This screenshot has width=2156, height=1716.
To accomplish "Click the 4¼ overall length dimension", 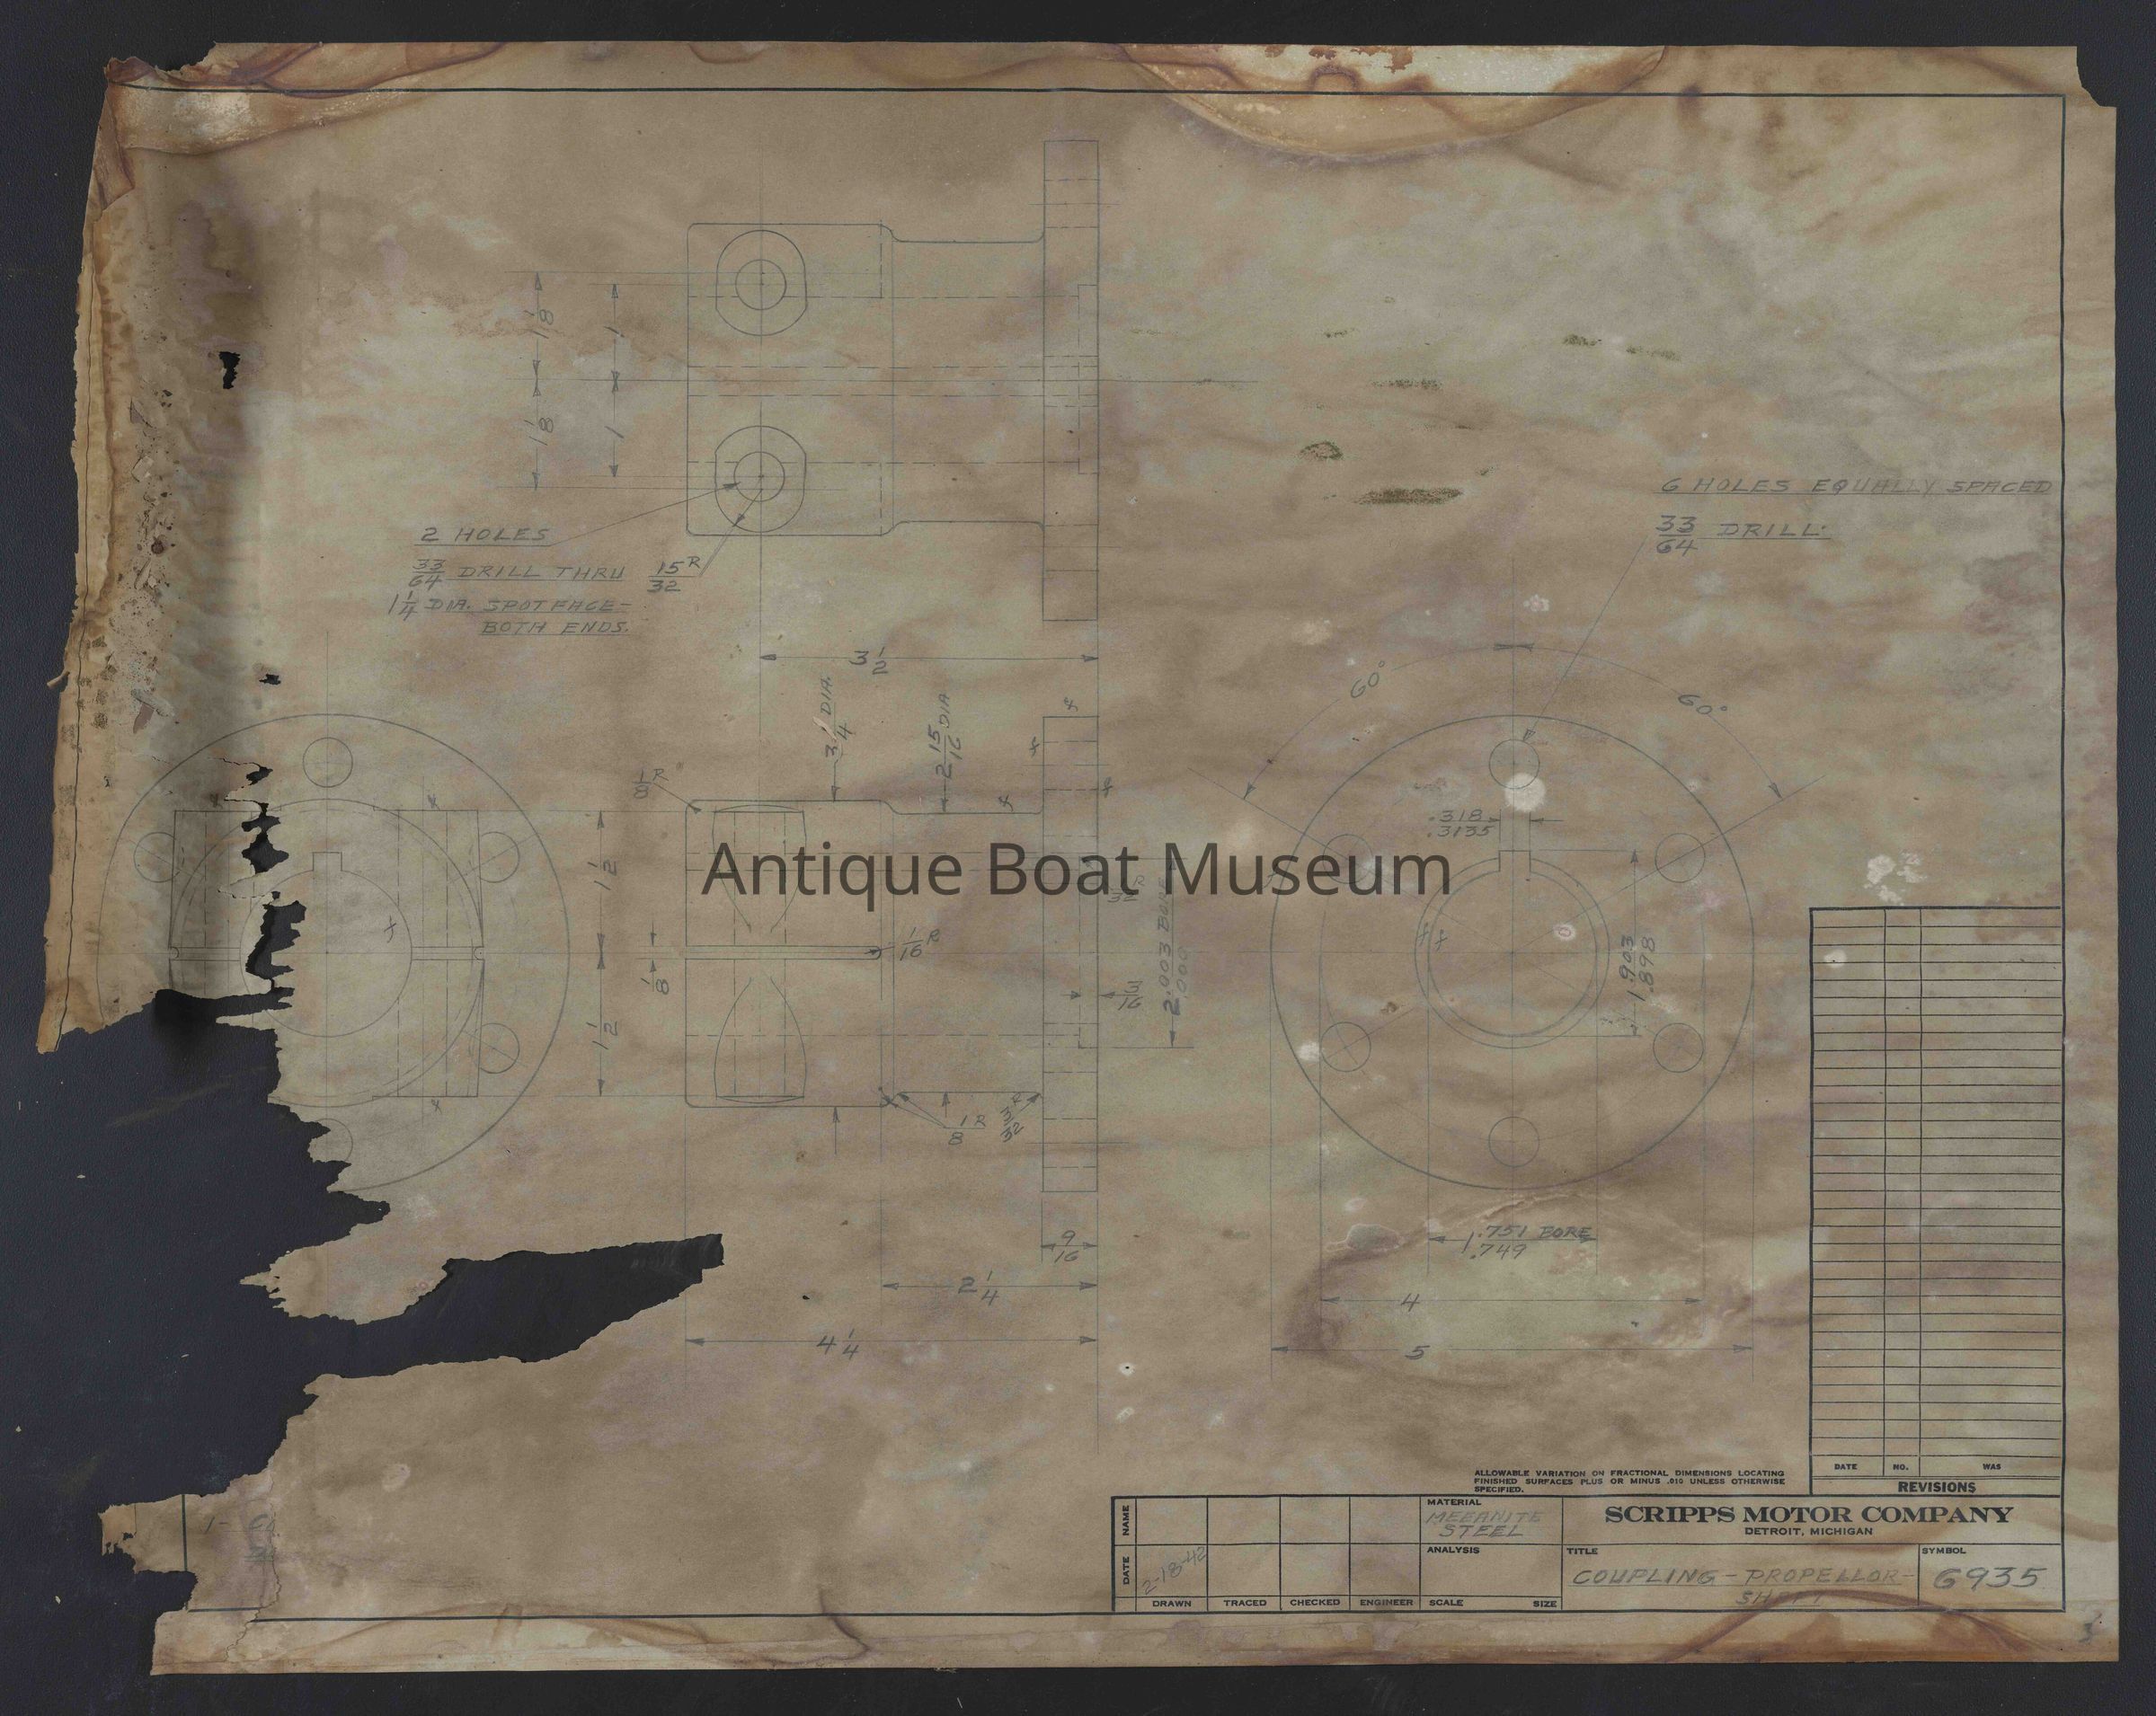I will [x=838, y=1346].
